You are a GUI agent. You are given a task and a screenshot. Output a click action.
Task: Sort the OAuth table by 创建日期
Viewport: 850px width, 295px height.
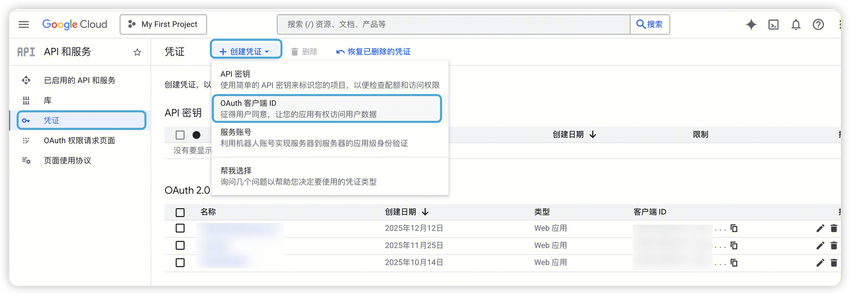click(406, 212)
